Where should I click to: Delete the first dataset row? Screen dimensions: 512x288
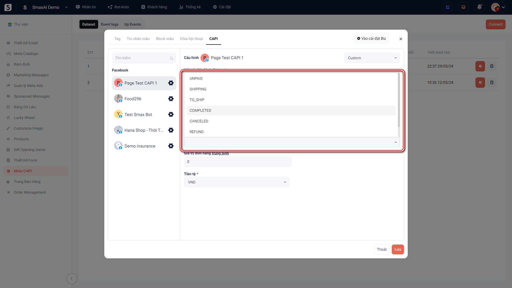point(492,66)
